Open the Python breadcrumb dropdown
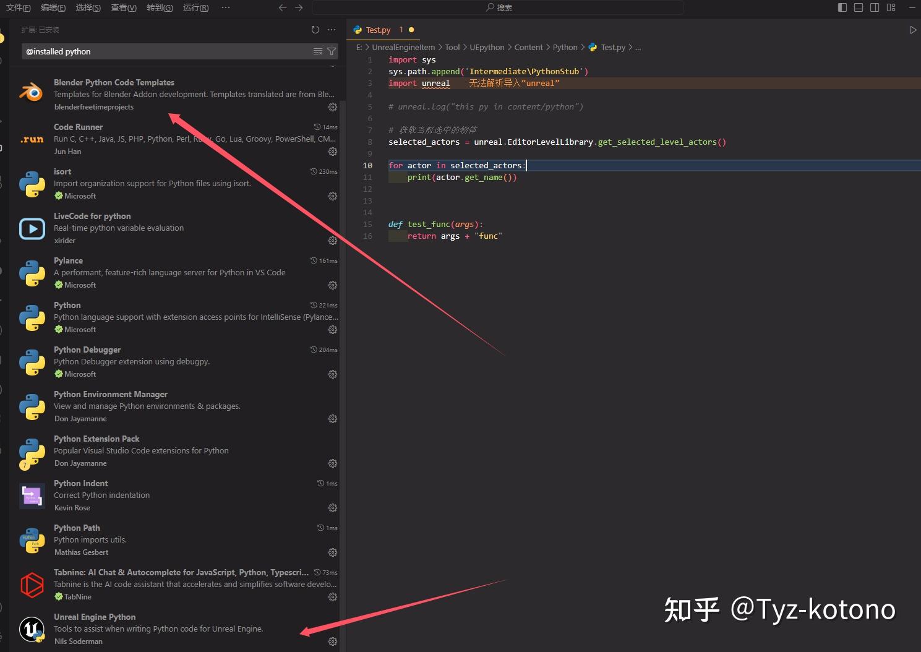 click(565, 47)
